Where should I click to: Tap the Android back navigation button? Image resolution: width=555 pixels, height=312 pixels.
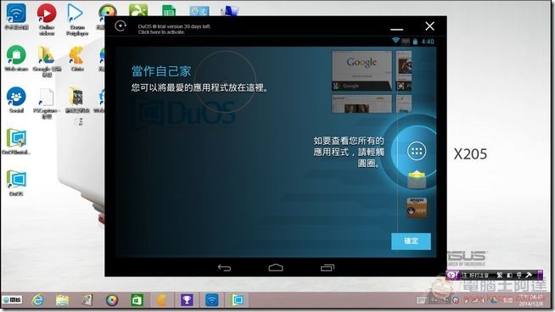(x=224, y=268)
